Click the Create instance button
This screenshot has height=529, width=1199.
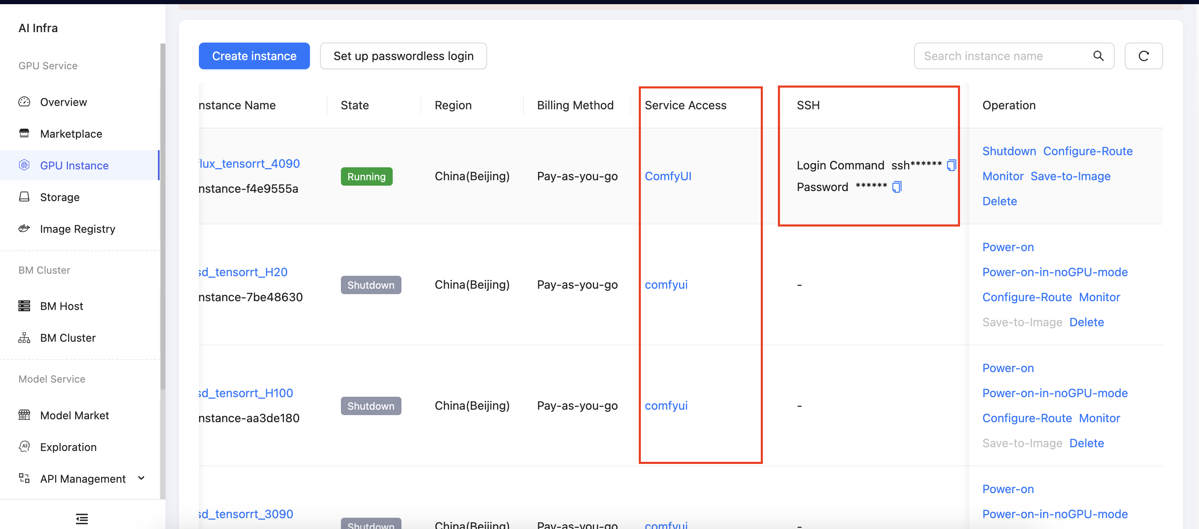[254, 56]
